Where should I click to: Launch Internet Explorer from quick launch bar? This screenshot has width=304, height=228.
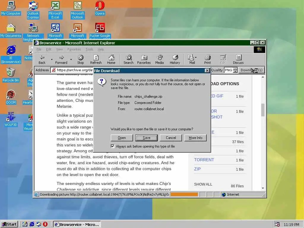point(32,224)
